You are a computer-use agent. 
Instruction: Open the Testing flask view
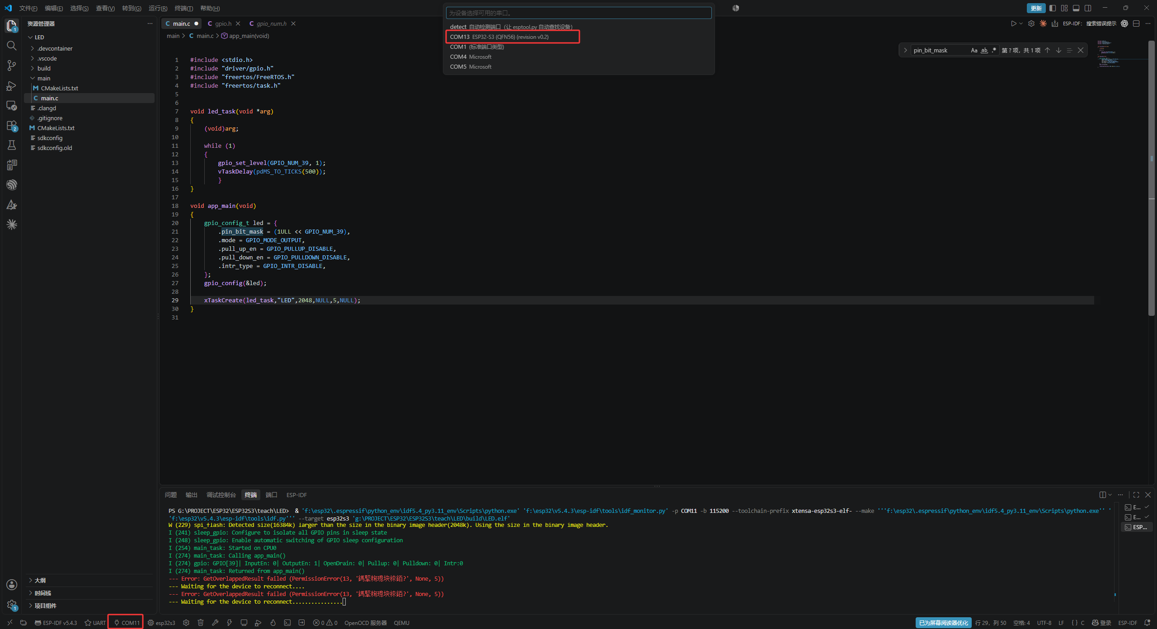12,145
